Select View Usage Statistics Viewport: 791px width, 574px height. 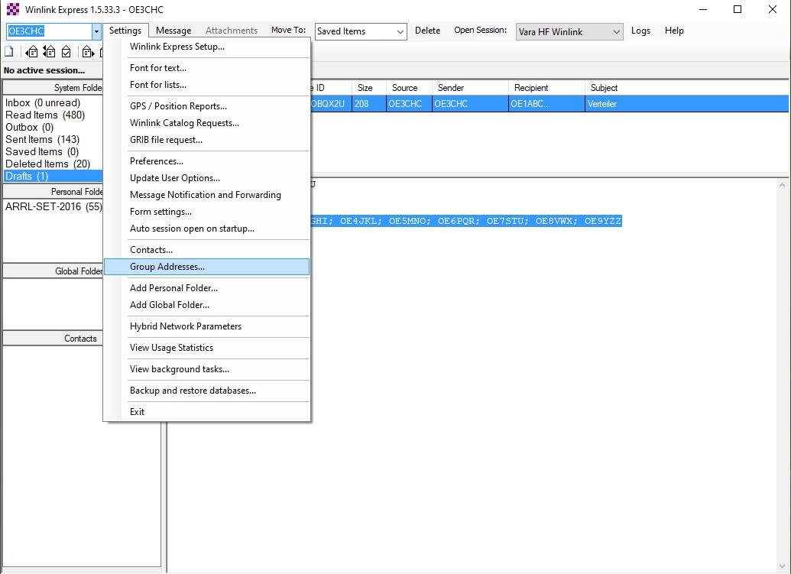pos(207,348)
